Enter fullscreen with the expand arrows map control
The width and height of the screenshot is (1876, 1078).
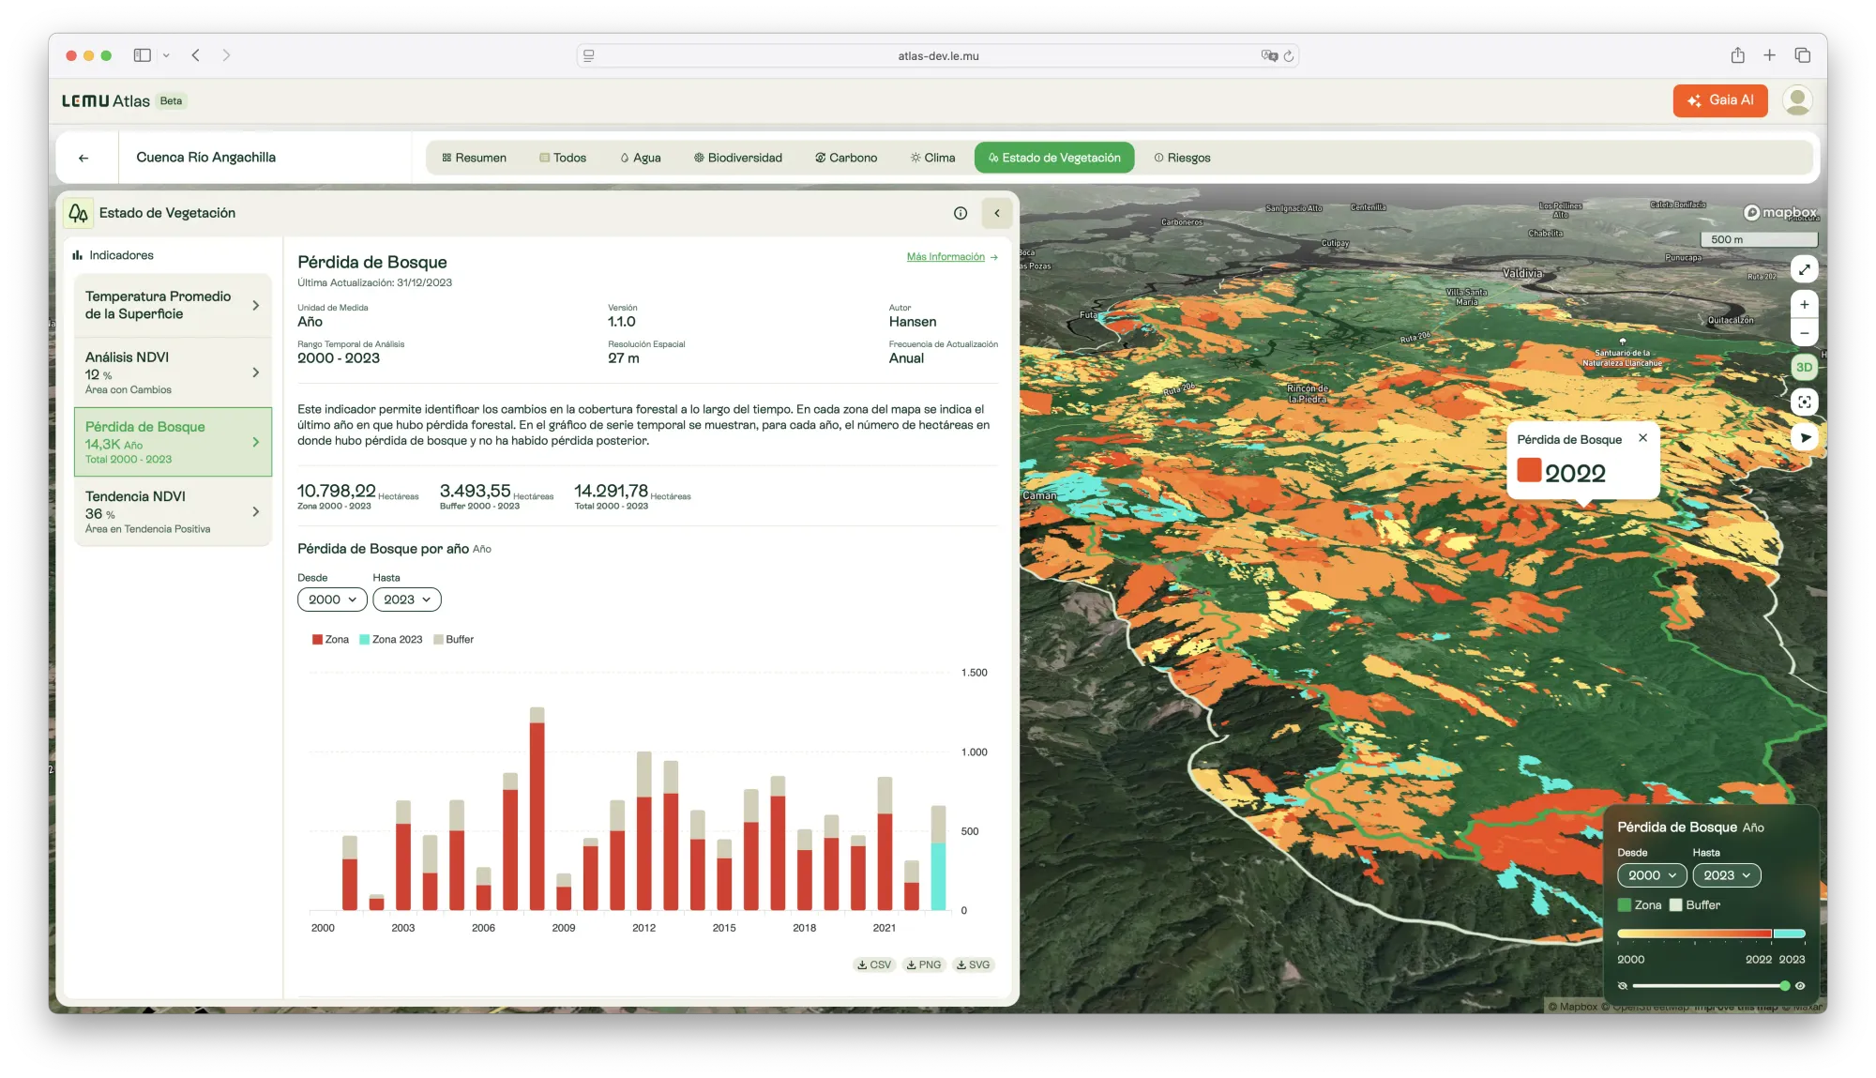(1804, 269)
